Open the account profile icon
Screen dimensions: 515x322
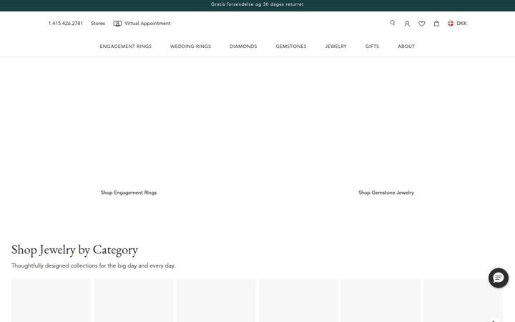(407, 24)
